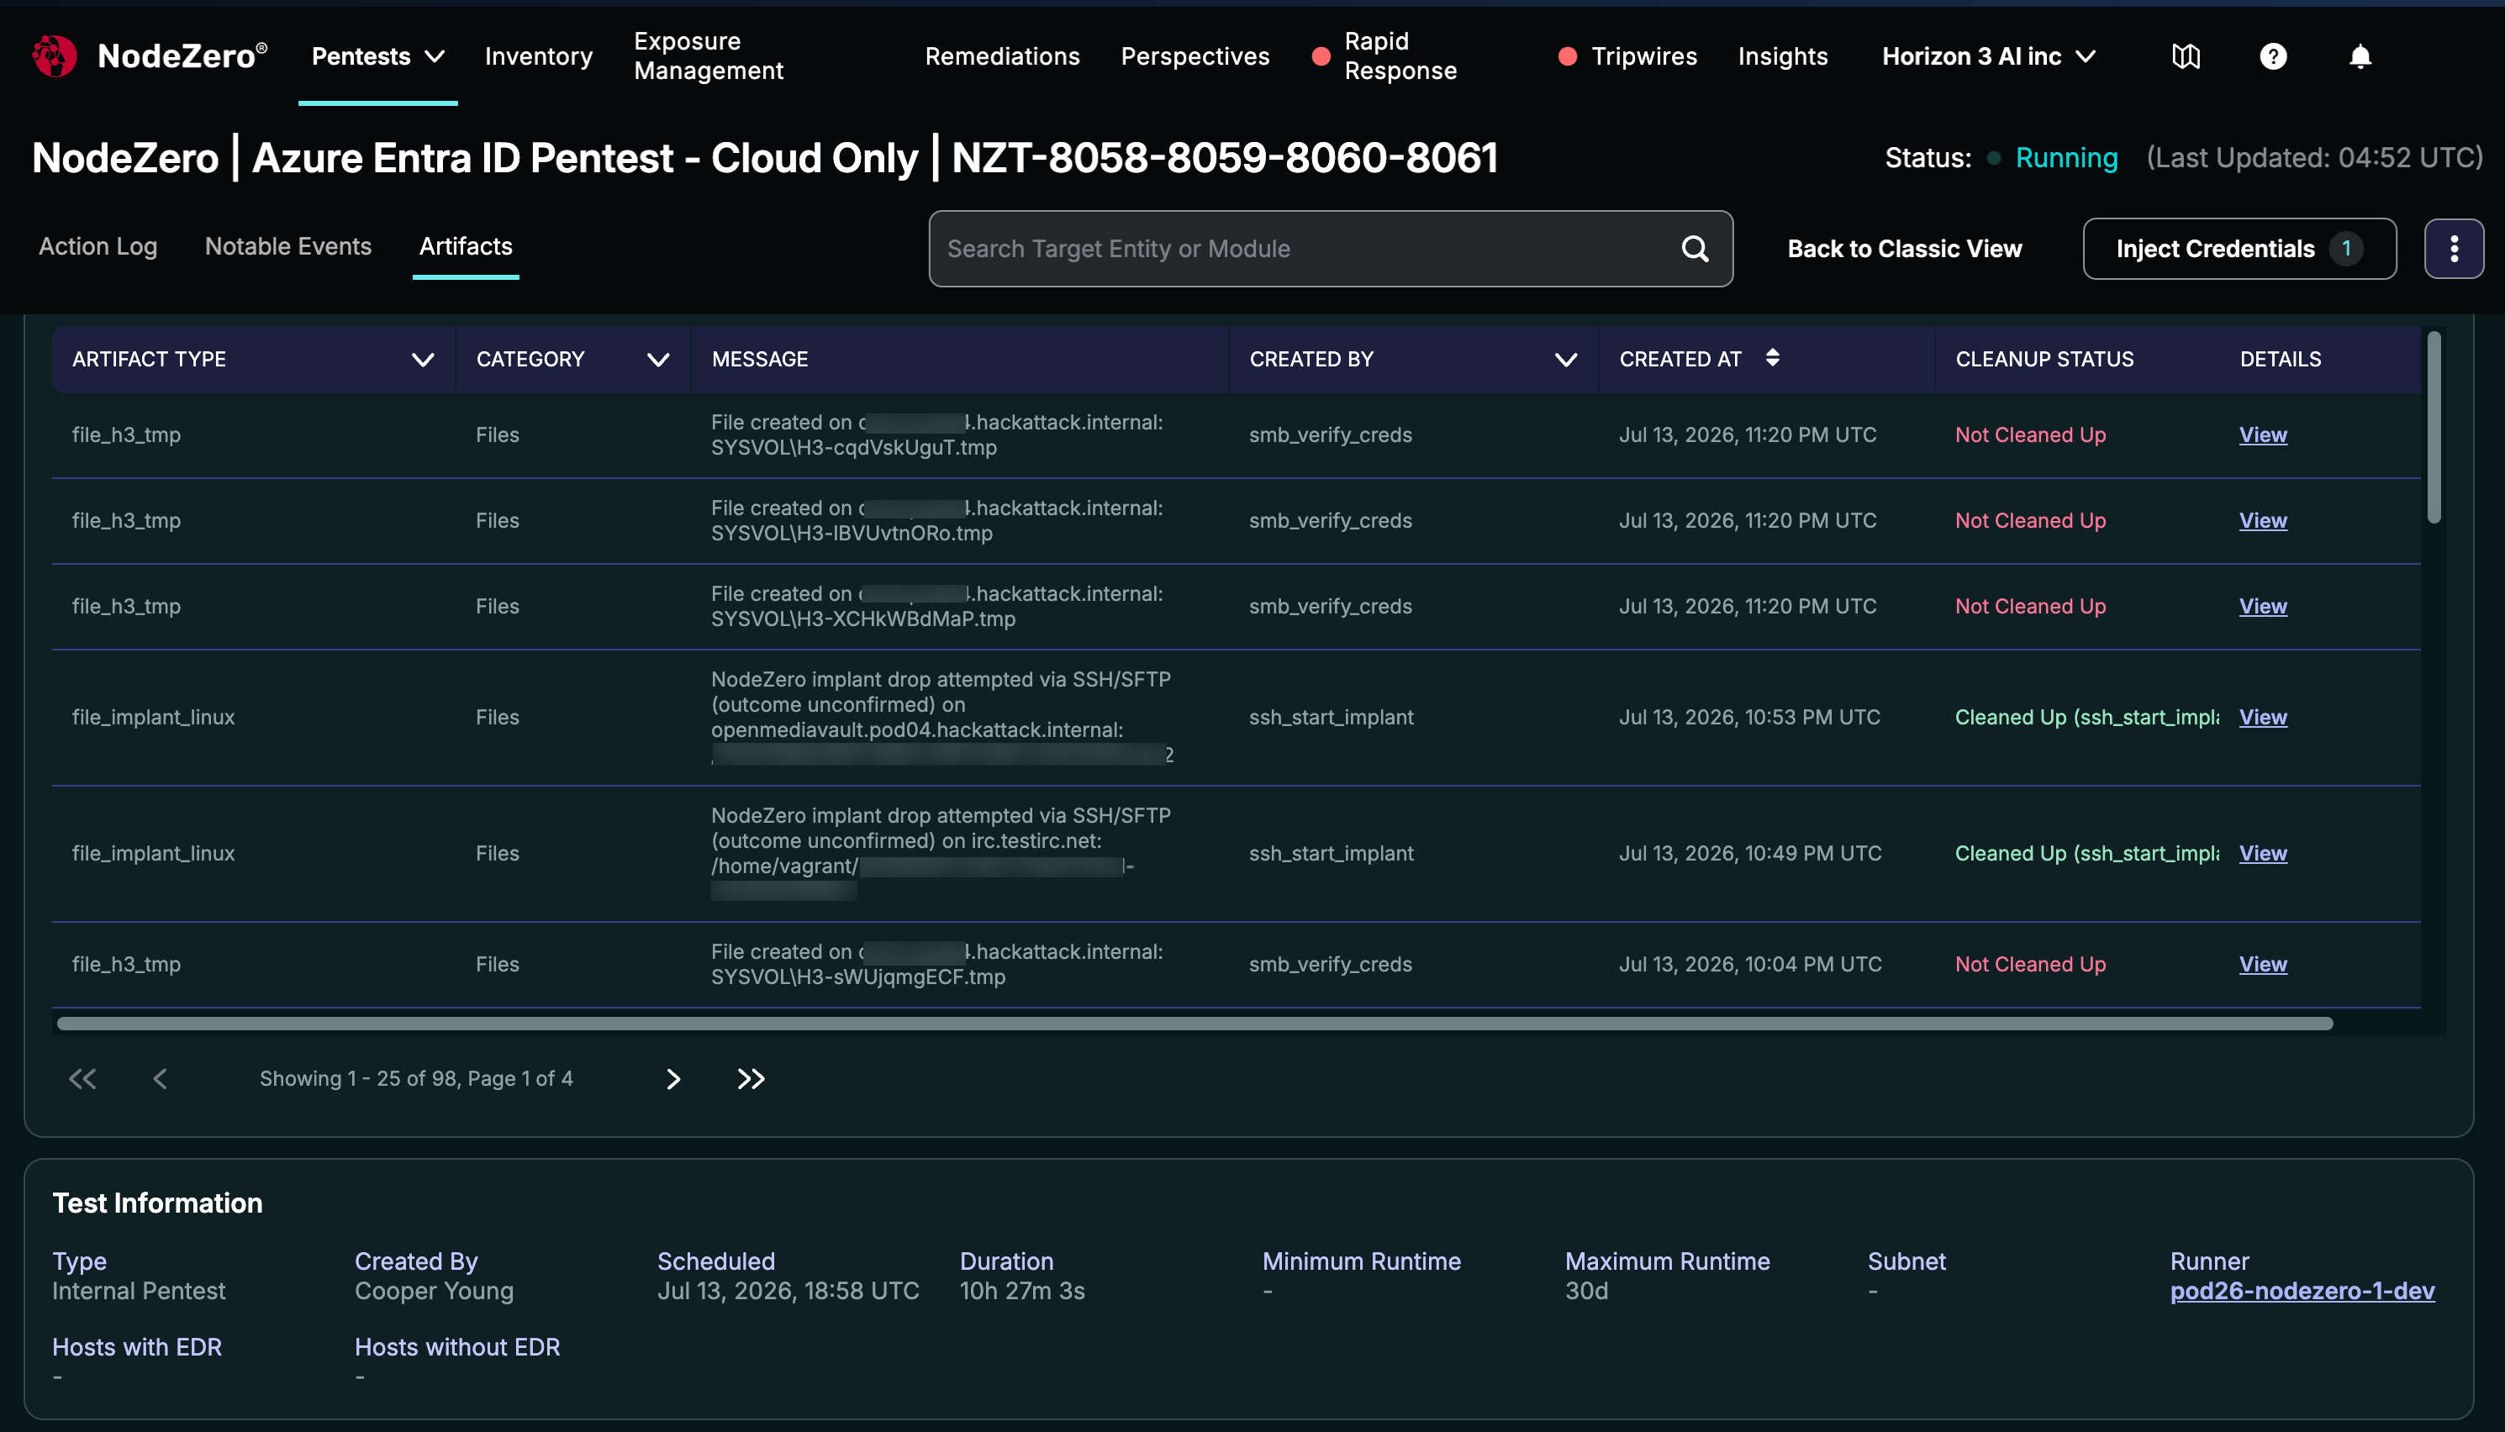Click the 'Hosts with EDR' label
The width and height of the screenshot is (2505, 1432).
[x=137, y=1346]
